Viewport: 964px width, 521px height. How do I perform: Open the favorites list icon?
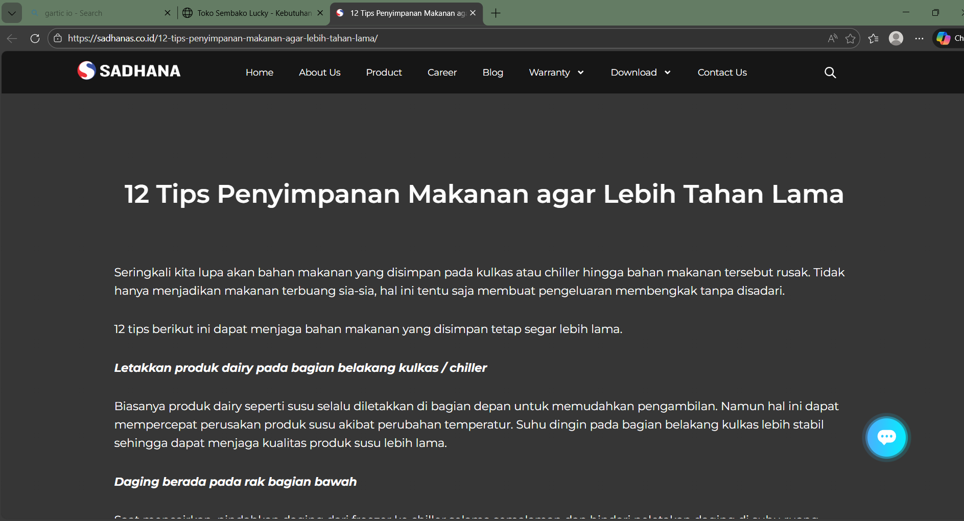874,38
